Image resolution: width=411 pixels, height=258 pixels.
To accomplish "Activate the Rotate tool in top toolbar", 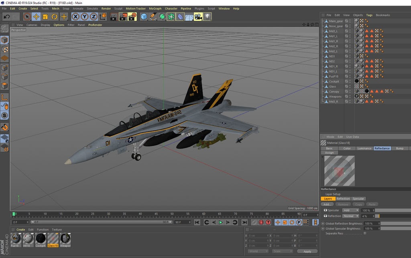I will (x=54, y=16).
